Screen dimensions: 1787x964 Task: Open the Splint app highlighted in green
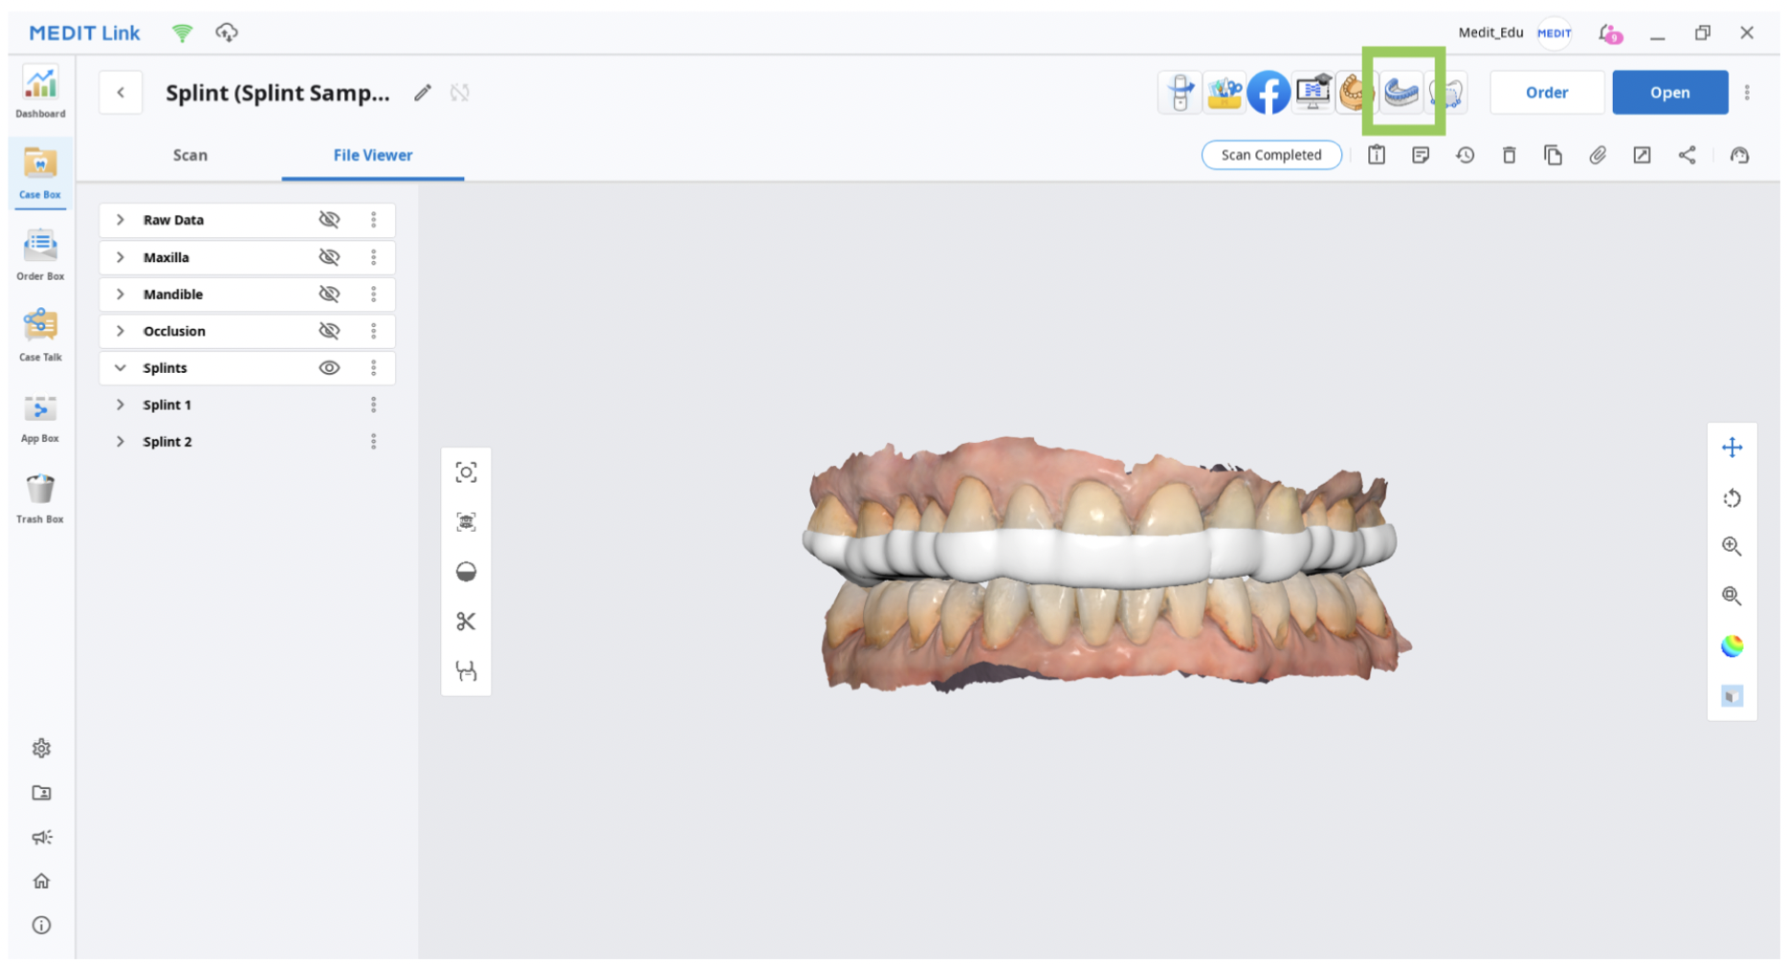(x=1401, y=92)
